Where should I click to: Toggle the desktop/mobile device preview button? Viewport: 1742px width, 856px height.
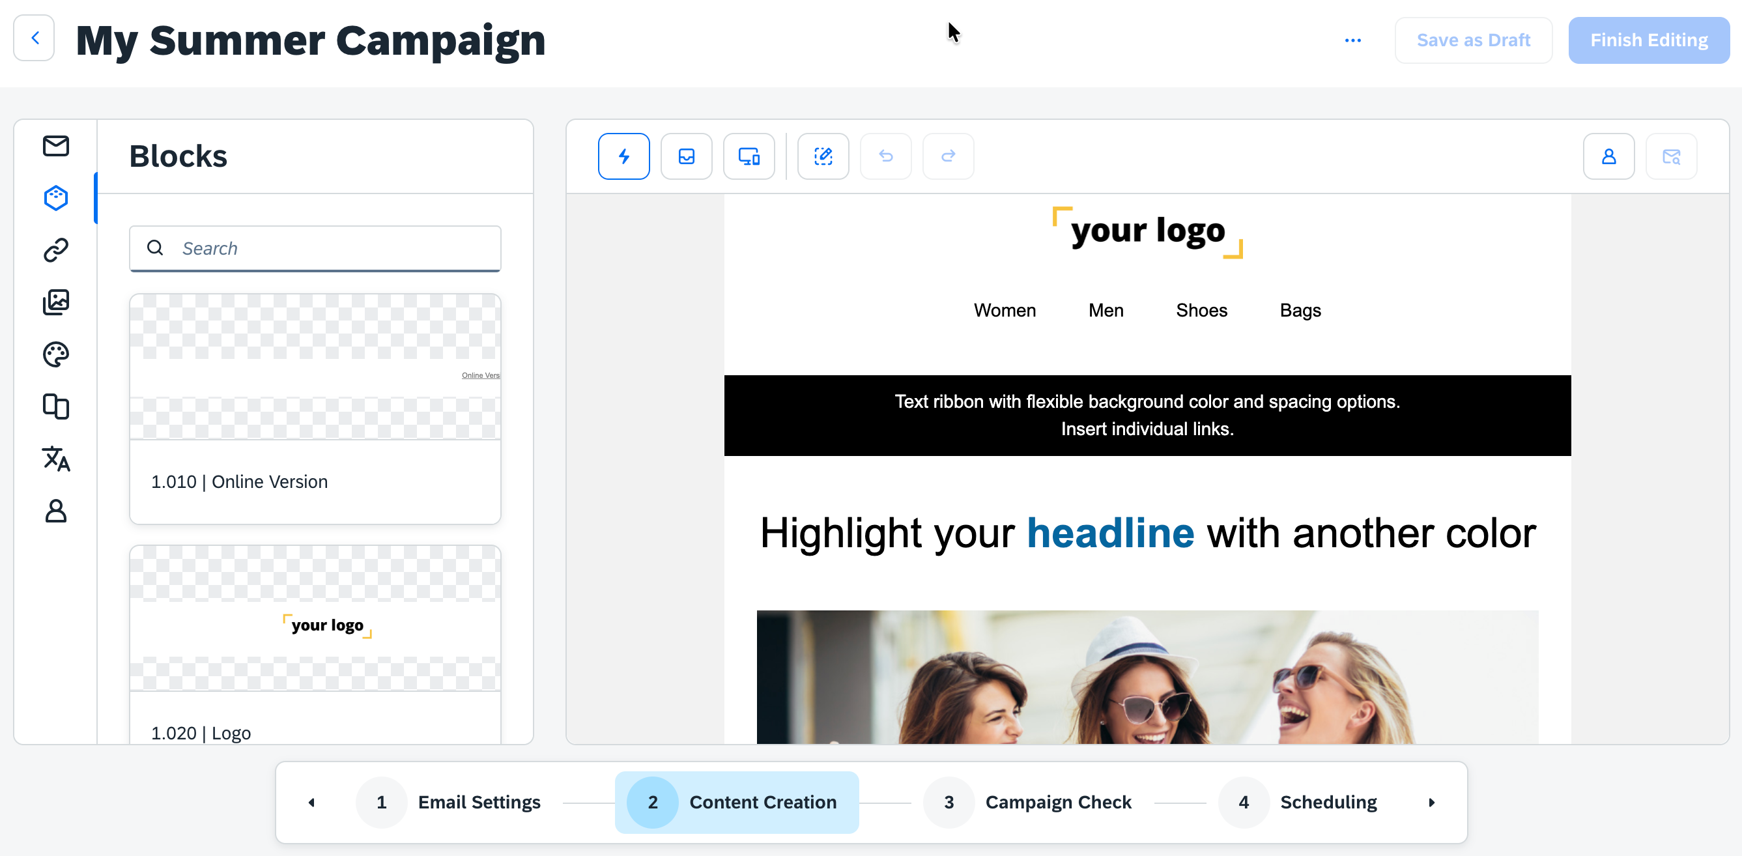(749, 156)
